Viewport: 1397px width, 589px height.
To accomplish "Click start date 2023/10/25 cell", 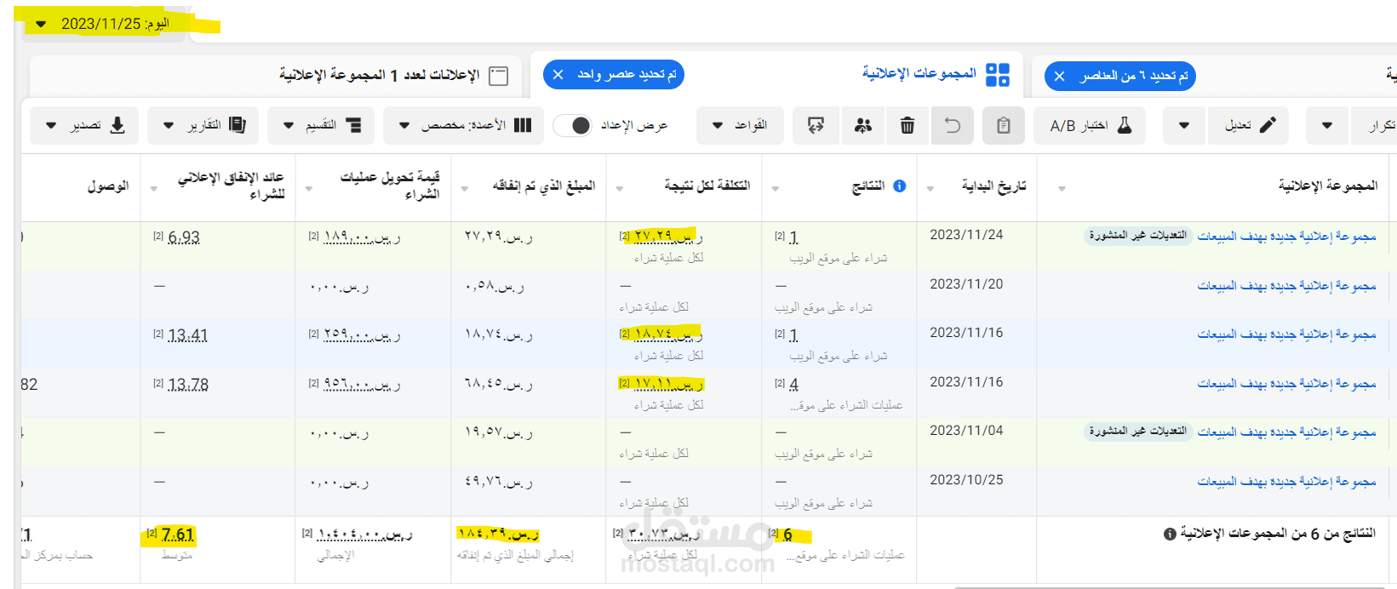I will [966, 480].
